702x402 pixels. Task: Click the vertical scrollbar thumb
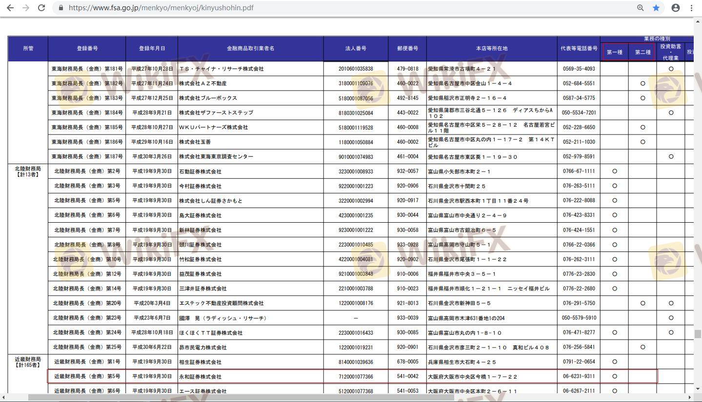tap(698, 334)
